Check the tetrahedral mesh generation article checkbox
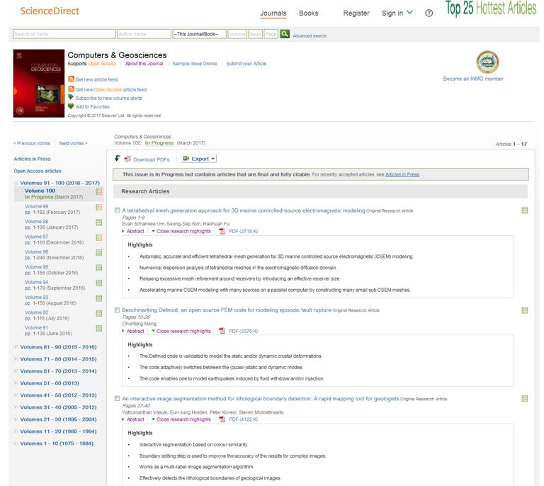The image size is (544, 486). point(118,210)
